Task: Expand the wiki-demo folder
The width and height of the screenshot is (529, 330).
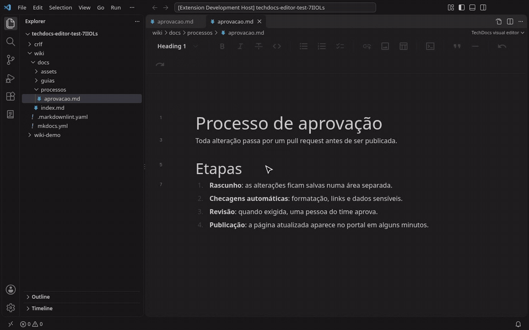Action: [x=82, y=135]
